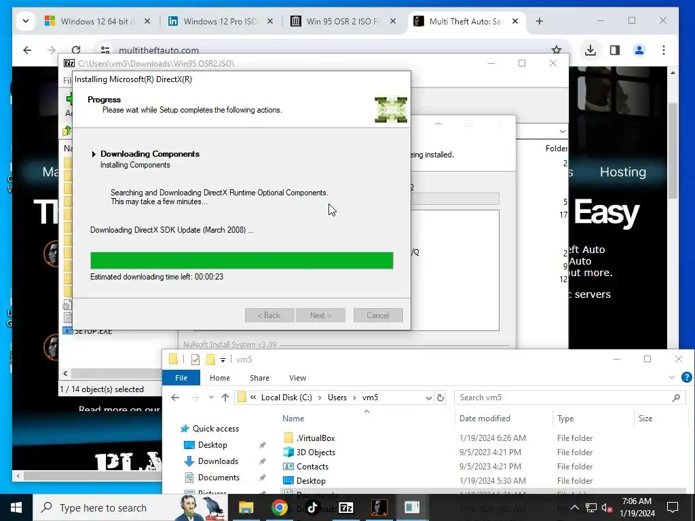The width and height of the screenshot is (695, 521).
Task: Expand the Explorer ribbon chevron
Action: (x=671, y=377)
